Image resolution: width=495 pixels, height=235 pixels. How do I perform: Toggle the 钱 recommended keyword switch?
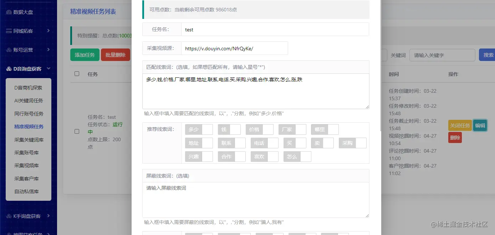229,129
